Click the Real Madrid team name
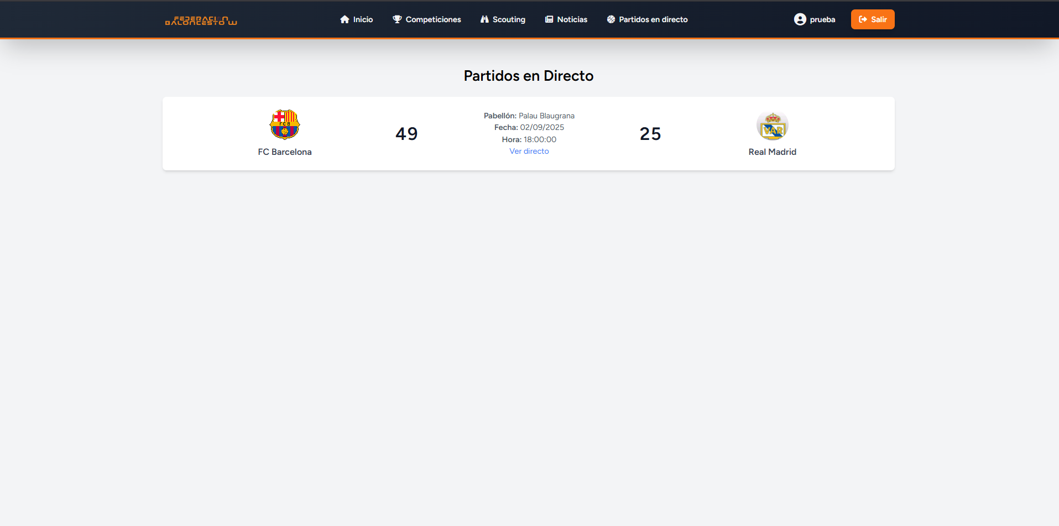Viewport: 1059px width, 526px height. (772, 152)
